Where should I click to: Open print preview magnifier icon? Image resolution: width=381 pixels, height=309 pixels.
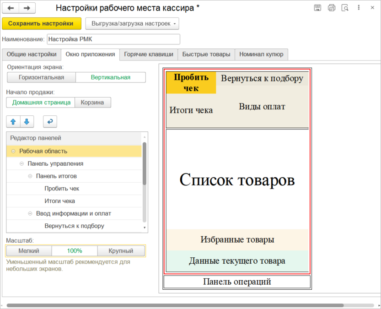pos(345,8)
